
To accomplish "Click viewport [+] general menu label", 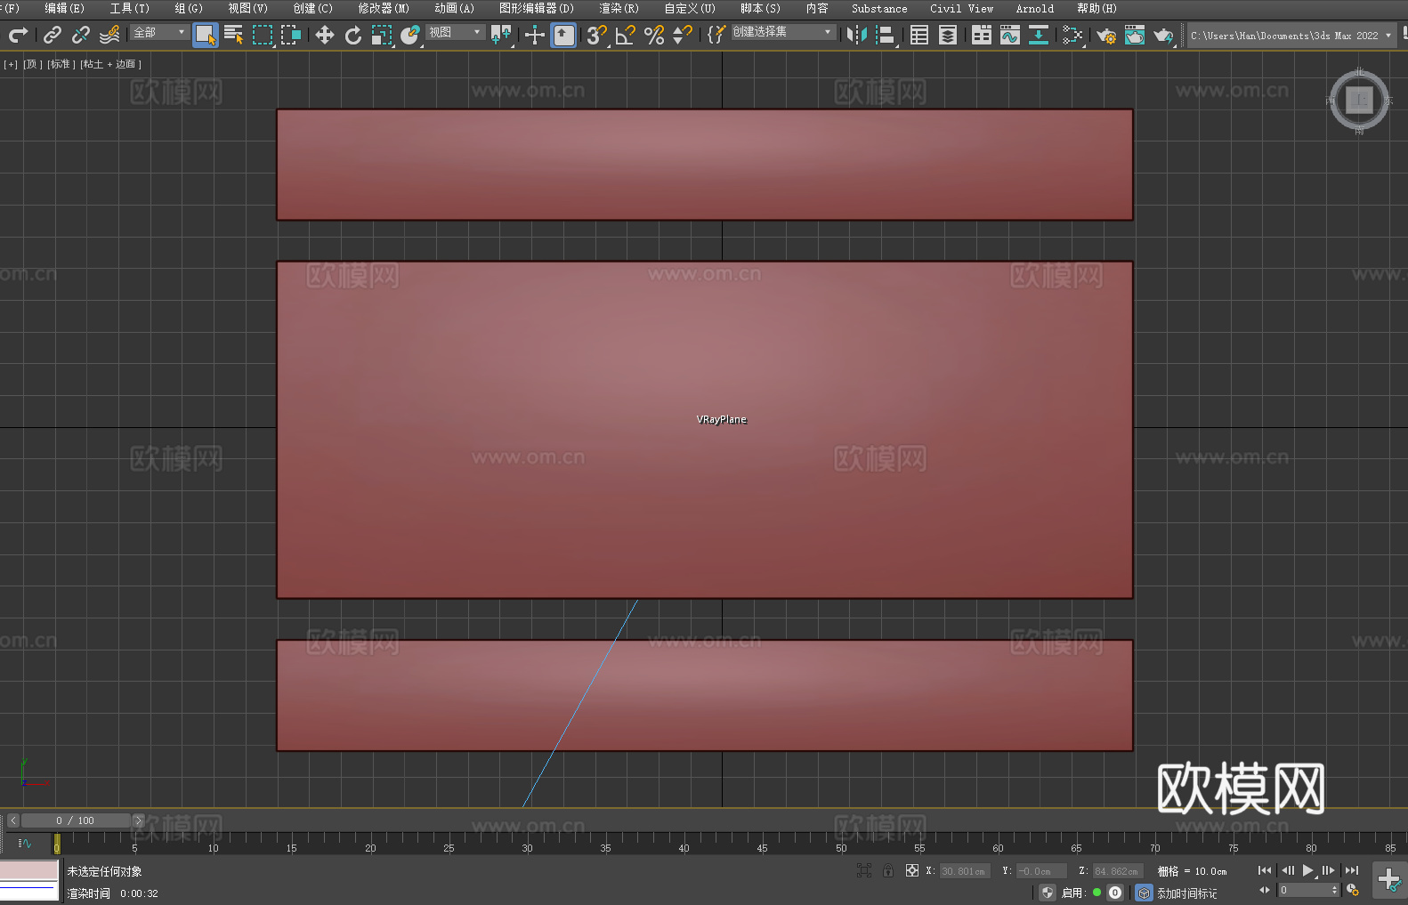I will [11, 64].
